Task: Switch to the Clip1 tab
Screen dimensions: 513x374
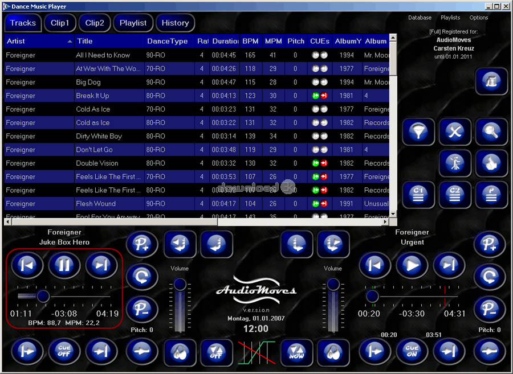Action: click(x=60, y=23)
